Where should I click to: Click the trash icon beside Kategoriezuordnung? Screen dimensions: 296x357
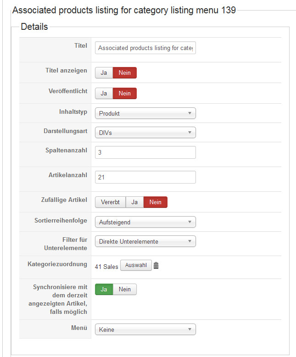point(156,266)
